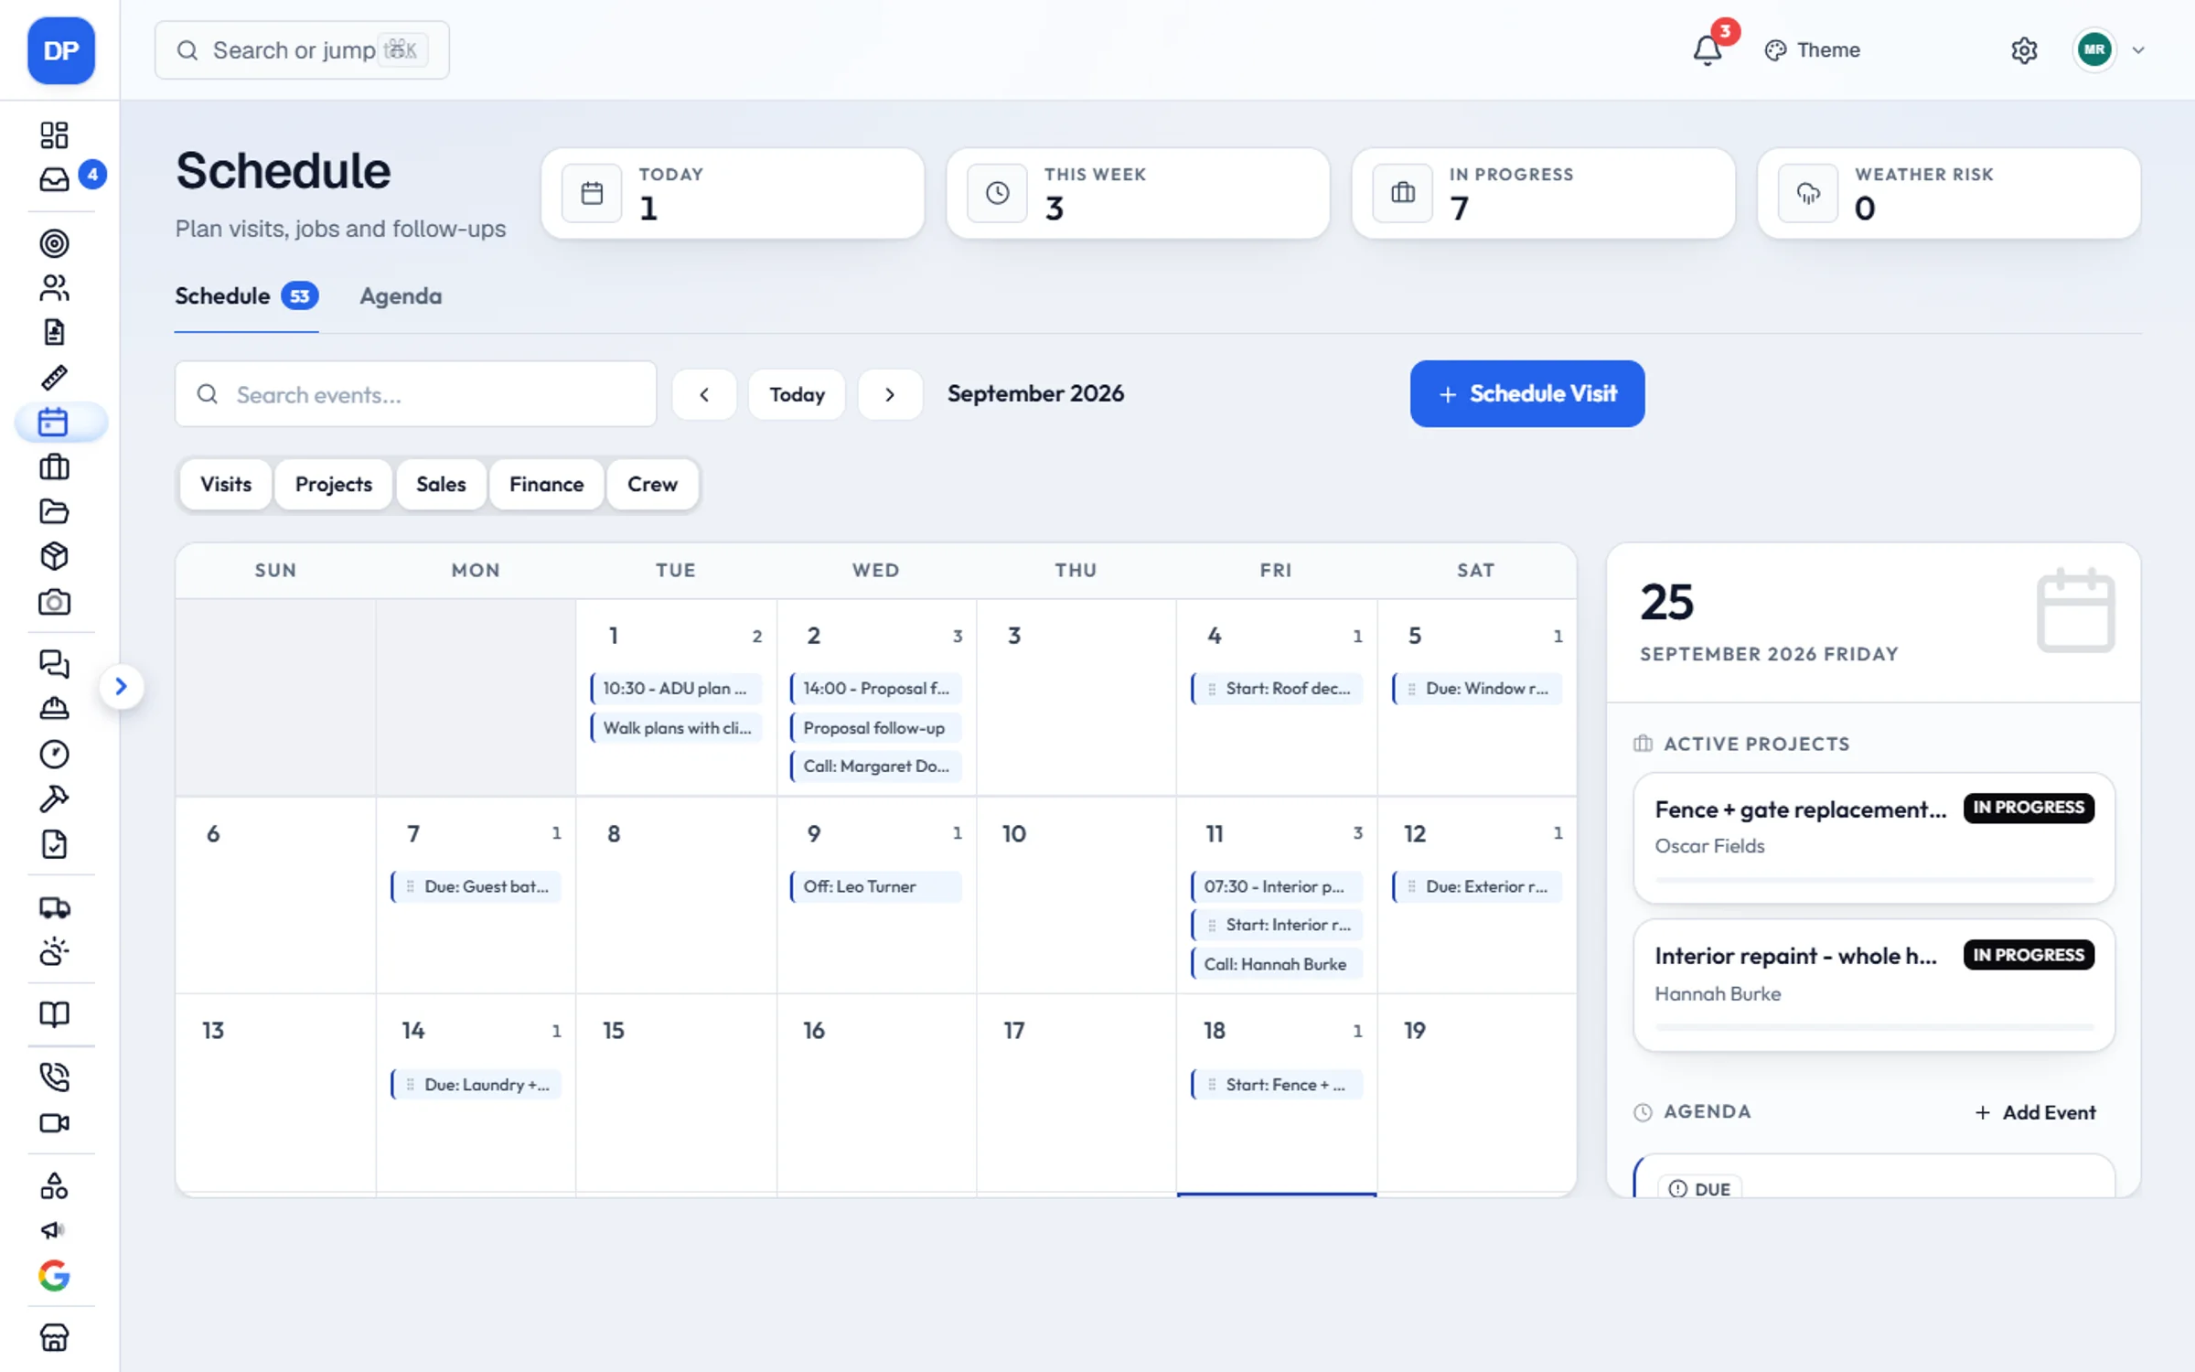Open the user account dropdown arrow
Image resolution: width=2195 pixels, height=1372 pixels.
(2138, 50)
